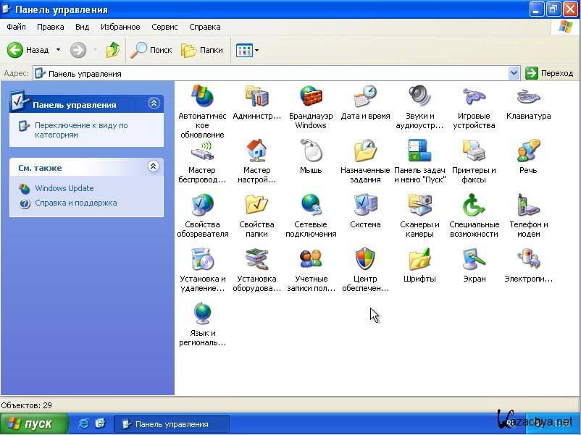Open Брандмауэр Windows firewall icon

click(311, 97)
